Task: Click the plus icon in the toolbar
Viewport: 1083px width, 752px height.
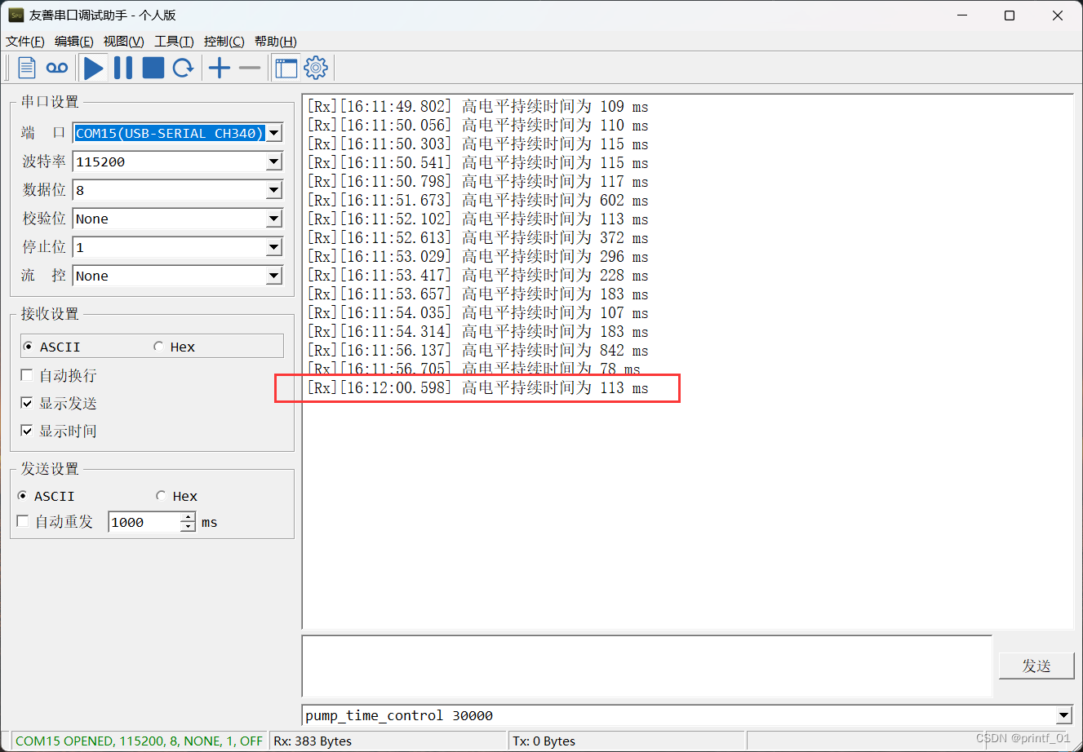Action: click(x=220, y=68)
